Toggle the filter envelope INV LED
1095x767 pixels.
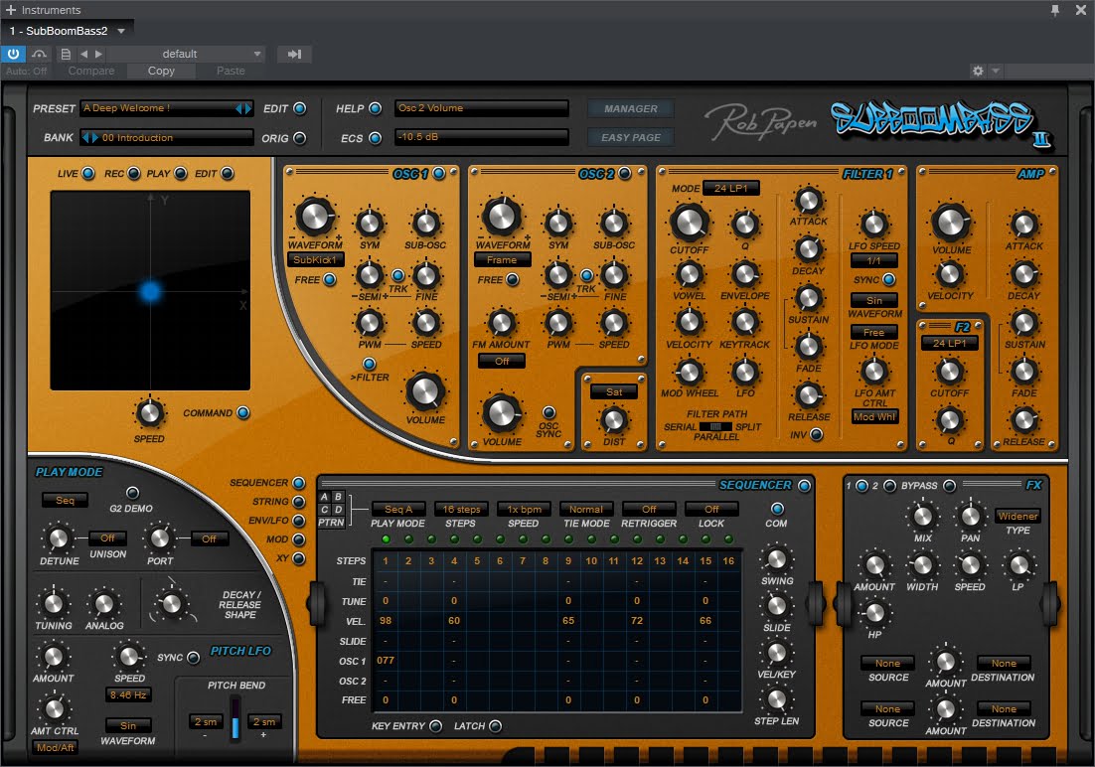click(x=816, y=434)
